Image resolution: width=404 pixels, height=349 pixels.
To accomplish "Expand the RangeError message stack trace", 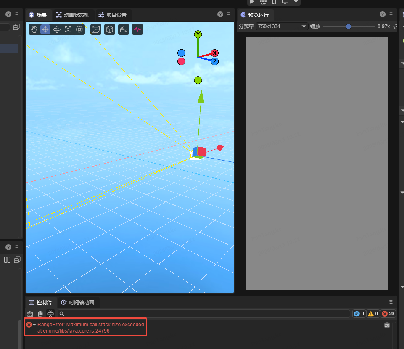I will pyautogui.click(x=34, y=325).
